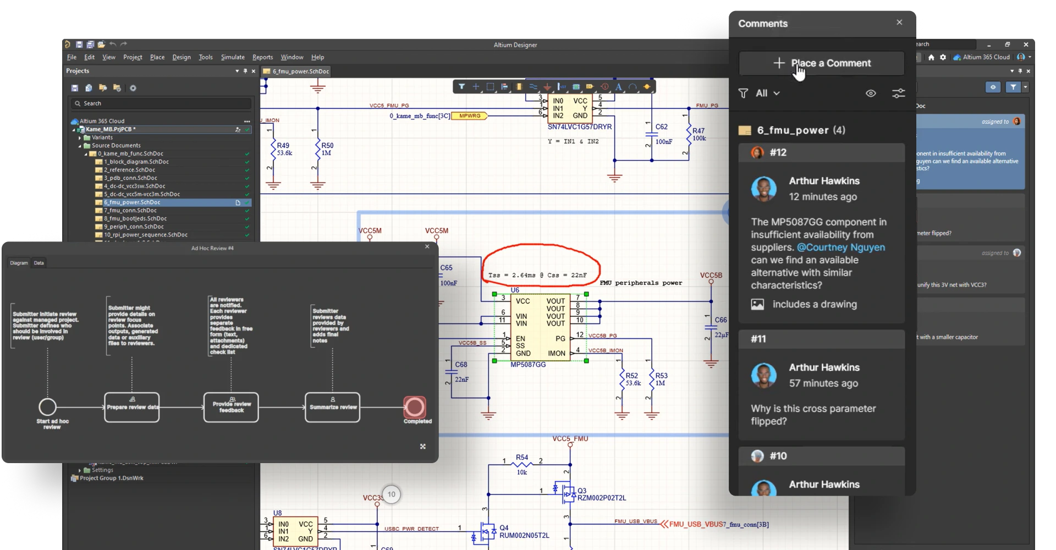Image resolution: width=1056 pixels, height=550 pixels.
Task: Click the Undo arrow in the title bar
Action: (x=113, y=44)
